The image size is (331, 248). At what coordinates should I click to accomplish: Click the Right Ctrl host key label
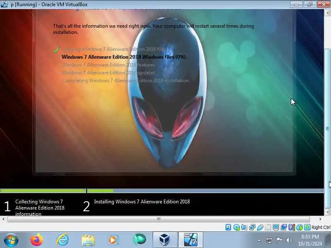tap(321, 227)
